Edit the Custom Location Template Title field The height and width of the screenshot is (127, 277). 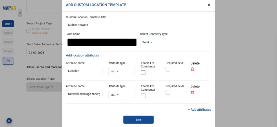click(x=138, y=25)
